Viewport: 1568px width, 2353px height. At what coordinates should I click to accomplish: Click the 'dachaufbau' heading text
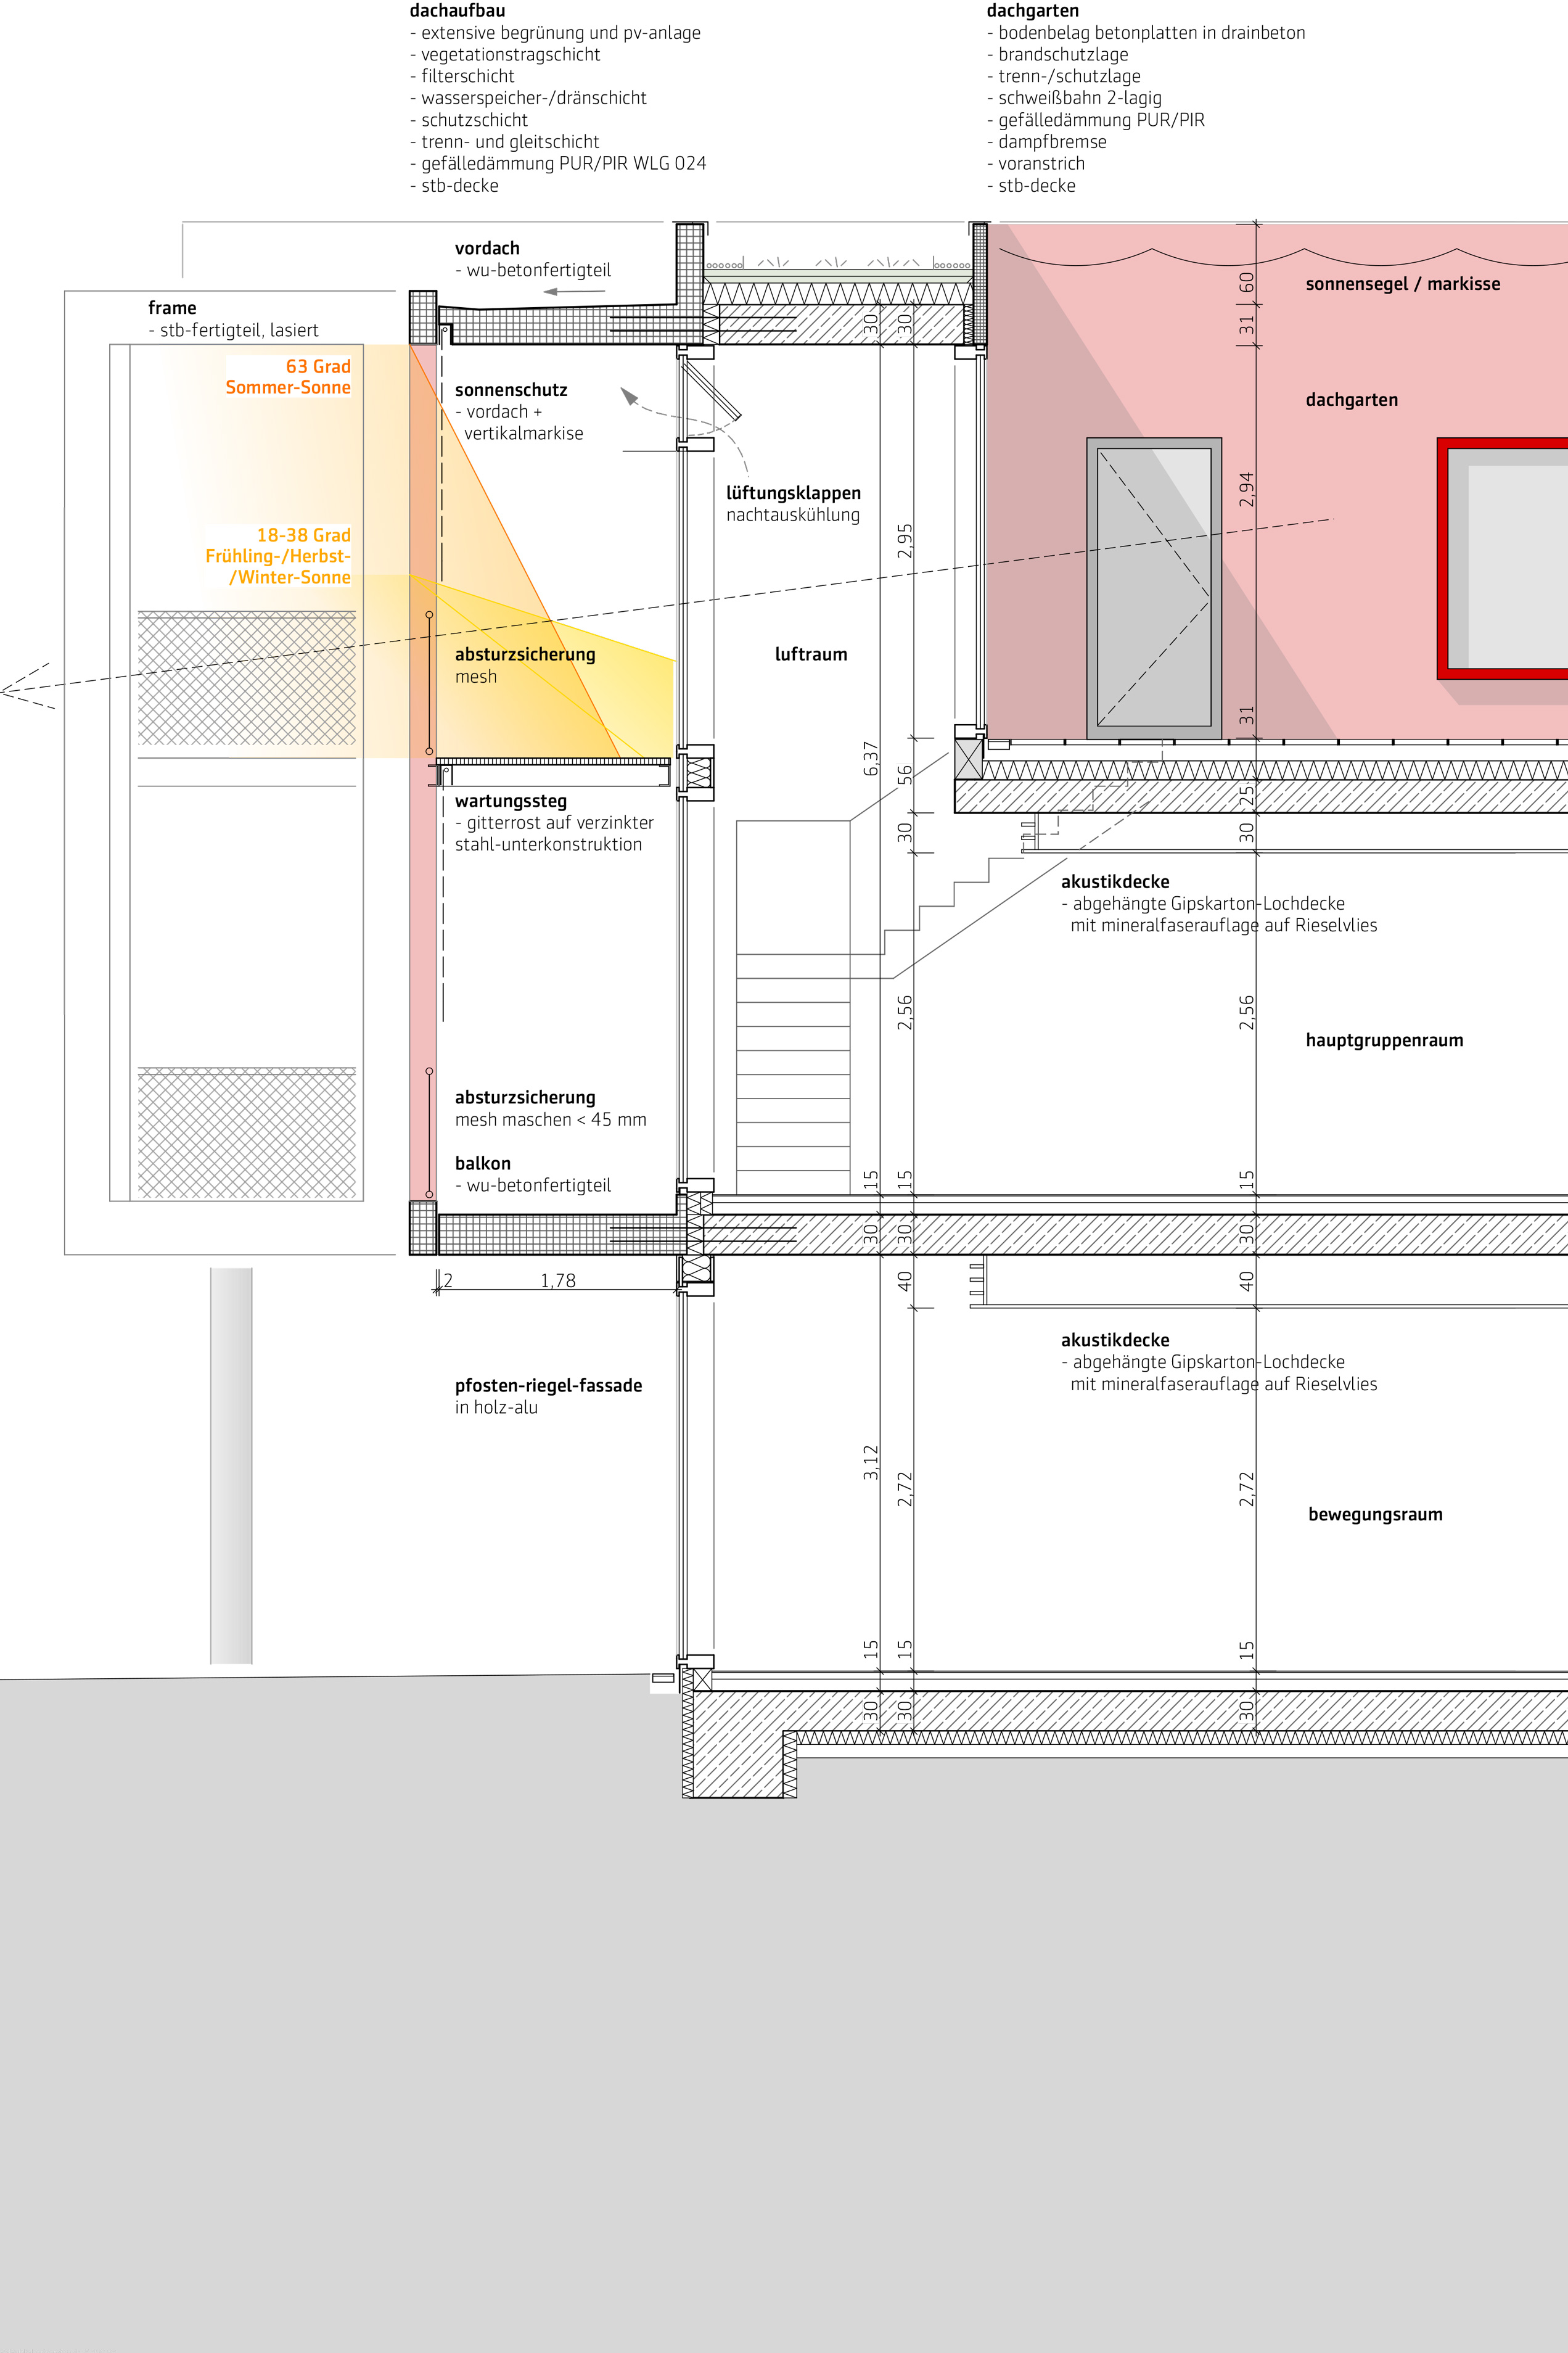pyautogui.click(x=457, y=11)
